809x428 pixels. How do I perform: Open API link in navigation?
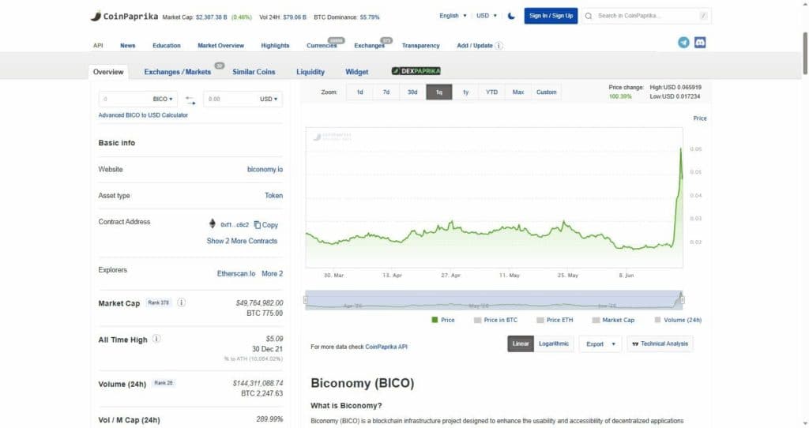(x=98, y=46)
